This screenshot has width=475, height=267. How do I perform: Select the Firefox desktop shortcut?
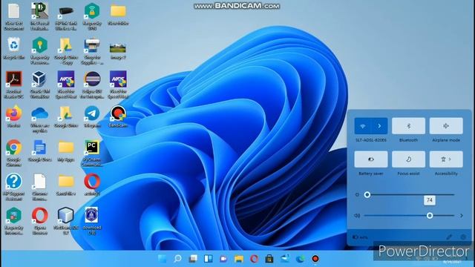click(x=13, y=116)
